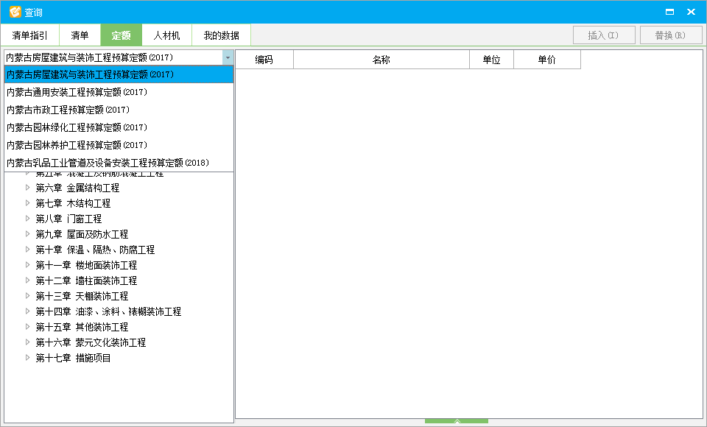
Task: Expand 第十一章 楼地面装饰工程 node
Action: click(x=27, y=265)
